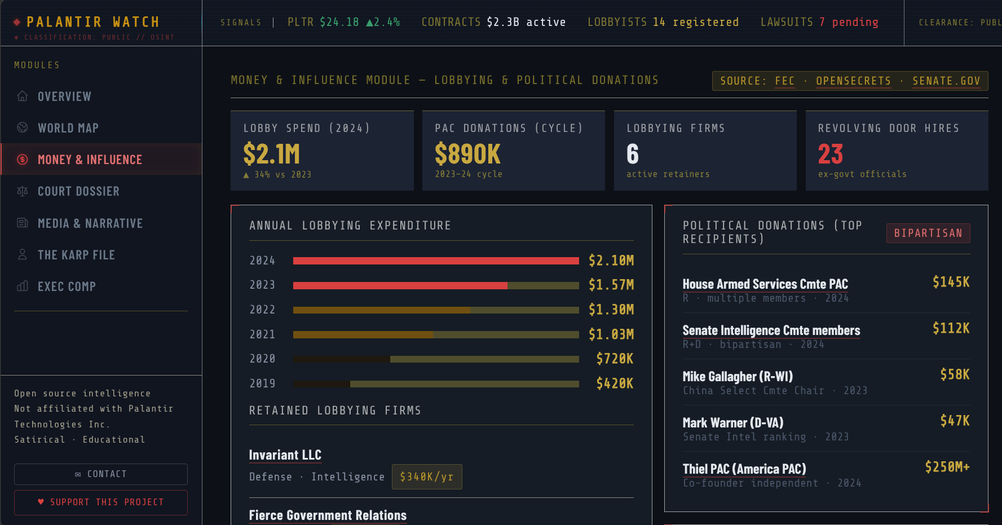Viewport: 1002px width, 525px height.
Task: Visit the Senate.gov source link
Action: (946, 81)
